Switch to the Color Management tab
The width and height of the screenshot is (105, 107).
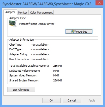pos(41,13)
